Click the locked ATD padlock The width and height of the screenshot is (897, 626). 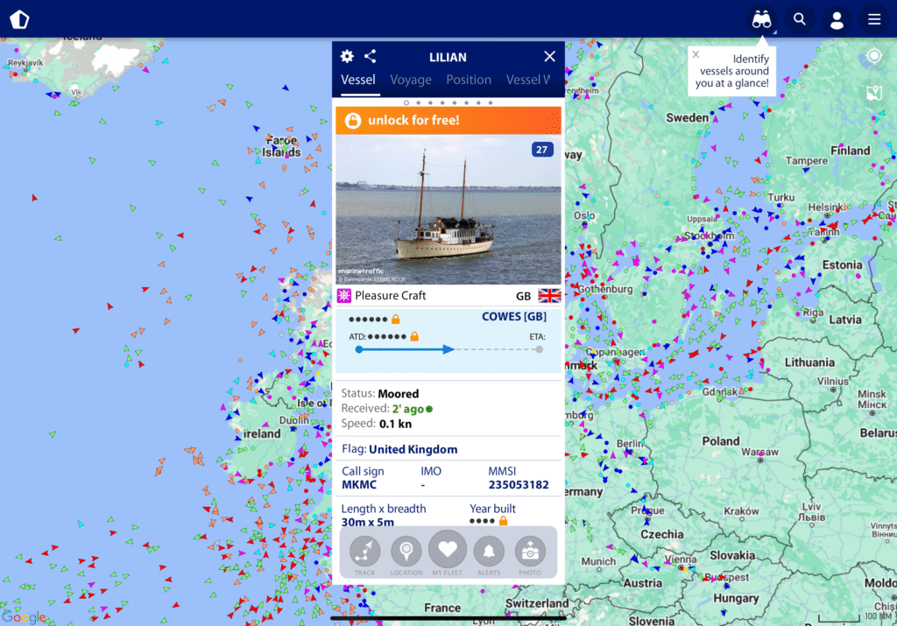click(x=414, y=336)
